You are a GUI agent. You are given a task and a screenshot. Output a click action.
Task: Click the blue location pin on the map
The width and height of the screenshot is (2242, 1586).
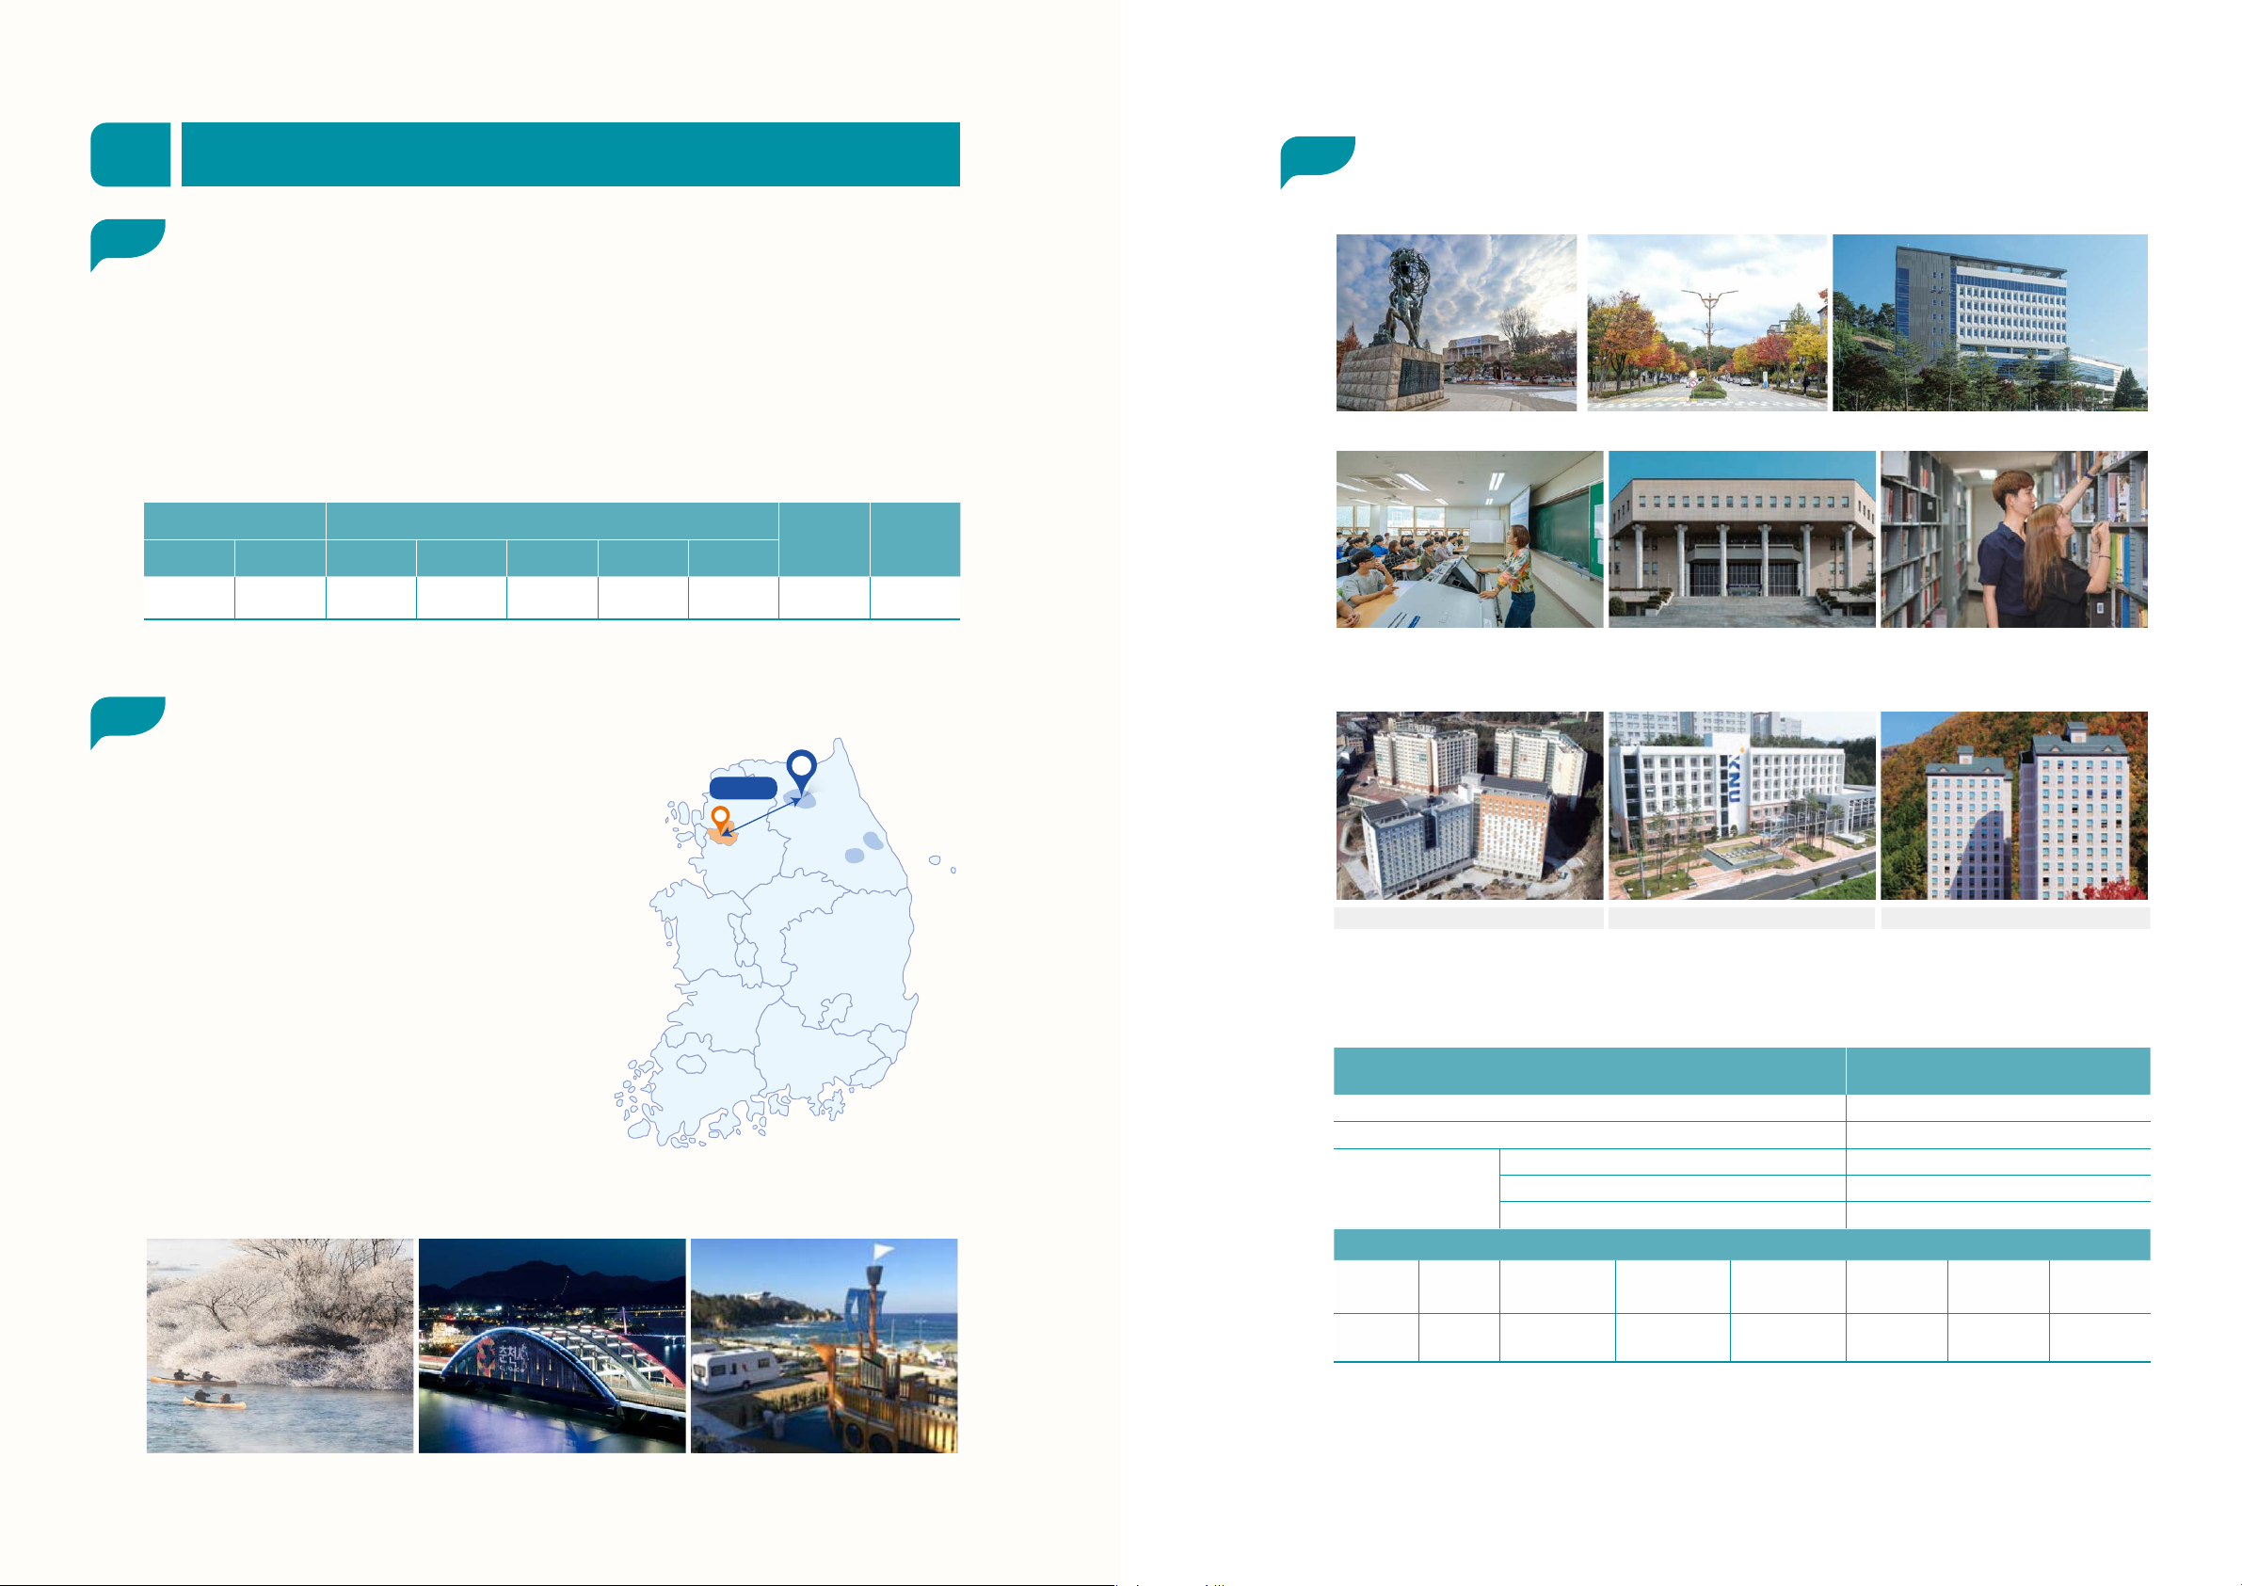pos(802,768)
